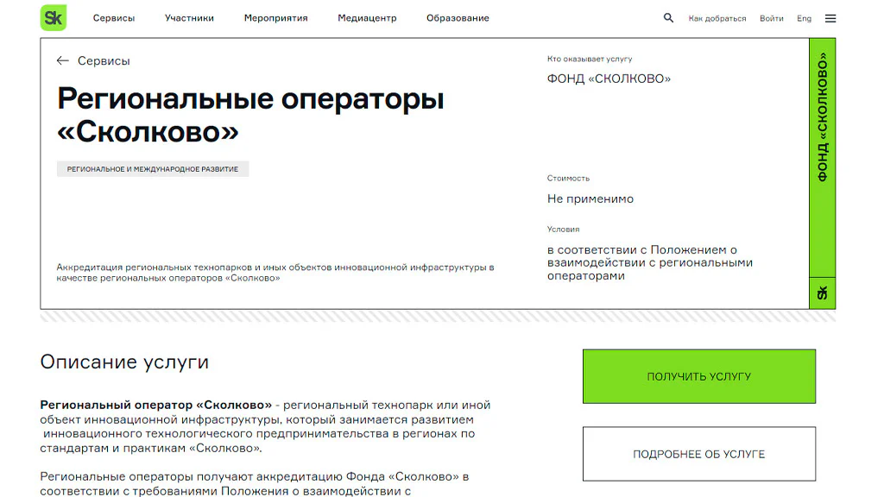
Task: Open the Участники menu item
Action: pyautogui.click(x=189, y=18)
